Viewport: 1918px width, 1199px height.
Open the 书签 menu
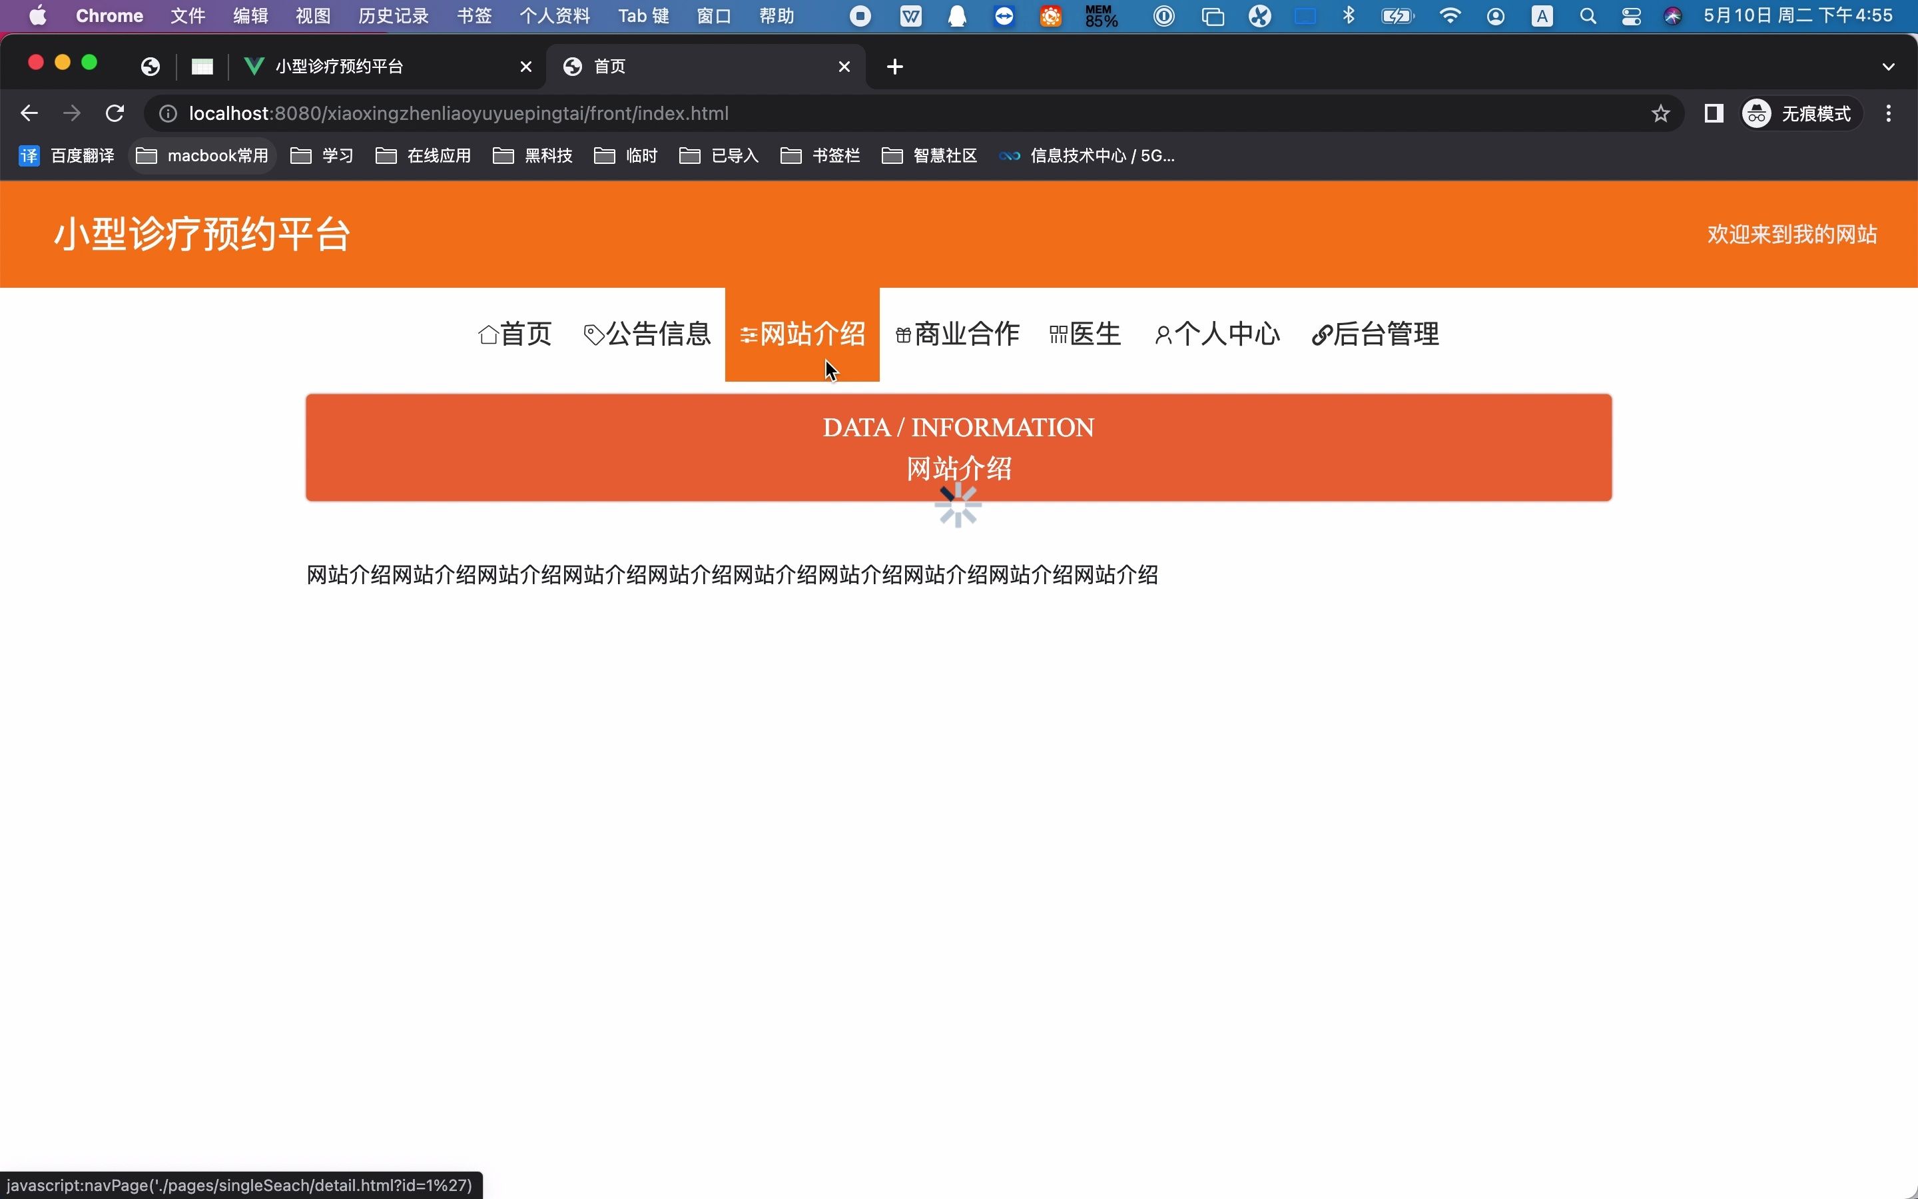(x=474, y=16)
